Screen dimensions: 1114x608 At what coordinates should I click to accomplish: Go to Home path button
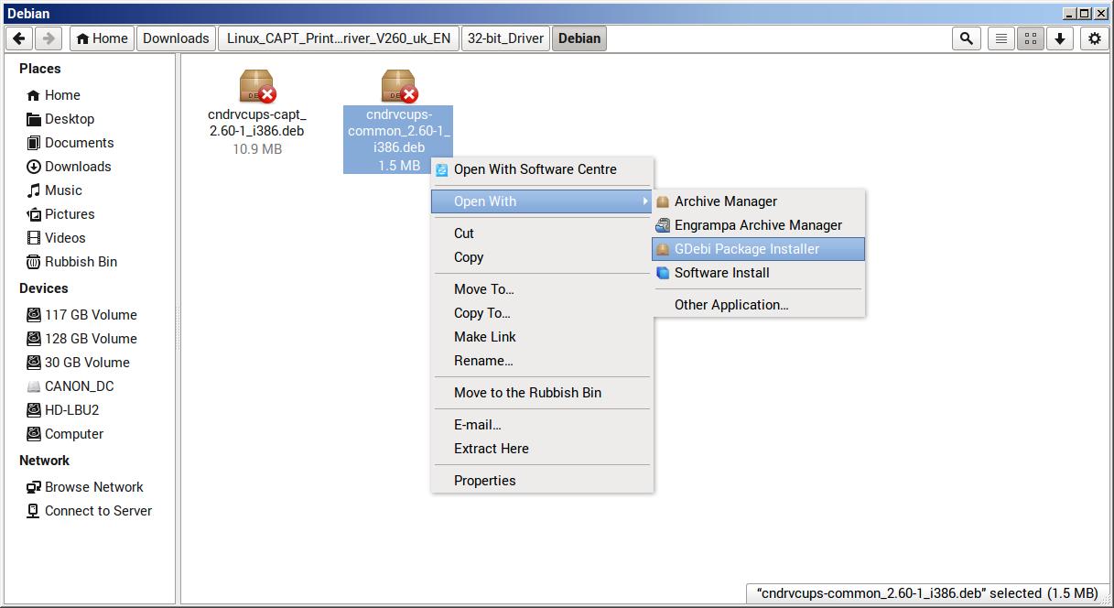[102, 38]
